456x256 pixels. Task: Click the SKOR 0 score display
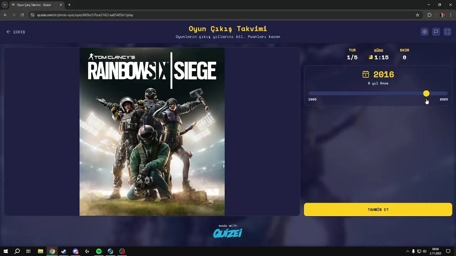(404, 54)
